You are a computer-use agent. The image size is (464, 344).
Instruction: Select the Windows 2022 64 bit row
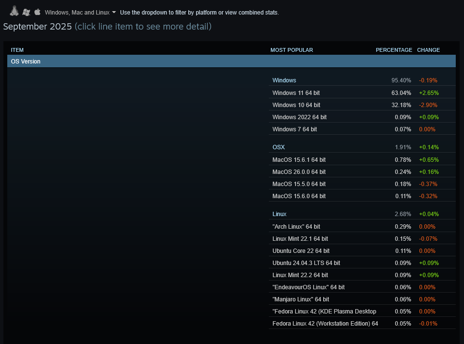coord(362,117)
